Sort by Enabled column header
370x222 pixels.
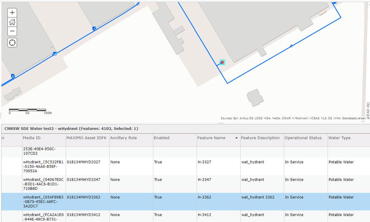(x=161, y=138)
